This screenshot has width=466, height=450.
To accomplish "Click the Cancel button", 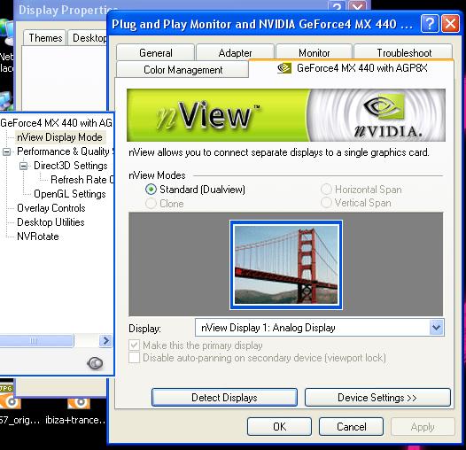I will [x=352, y=426].
